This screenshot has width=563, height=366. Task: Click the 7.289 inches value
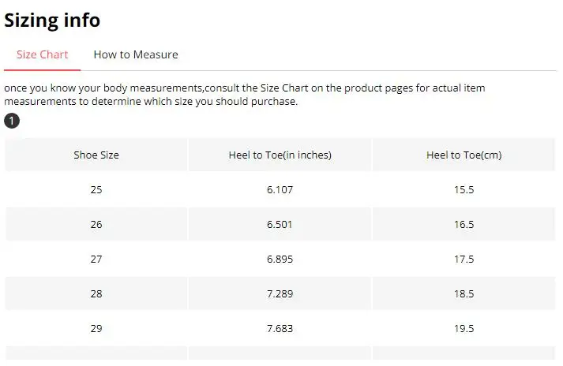coord(280,294)
